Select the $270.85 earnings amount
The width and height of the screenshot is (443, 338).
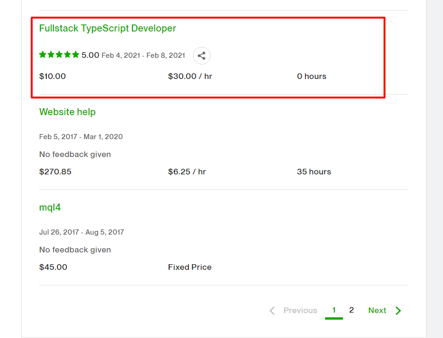pos(55,172)
